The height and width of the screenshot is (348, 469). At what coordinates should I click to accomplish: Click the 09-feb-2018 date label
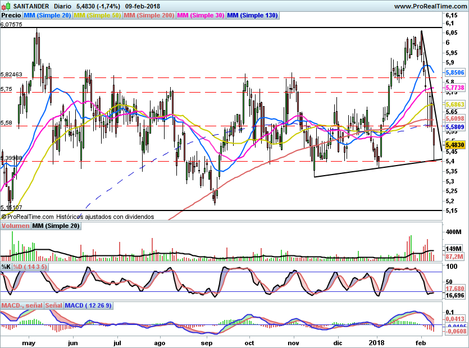pyautogui.click(x=142, y=6)
